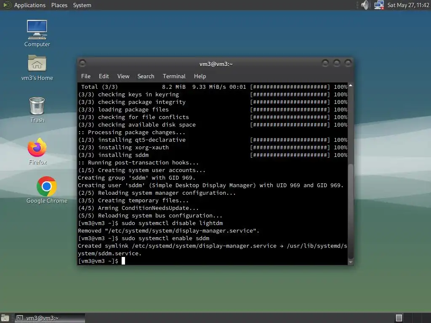This screenshot has width=431, height=323.
Task: Open the terminal window menu button at title bar left
Action: tap(82, 64)
